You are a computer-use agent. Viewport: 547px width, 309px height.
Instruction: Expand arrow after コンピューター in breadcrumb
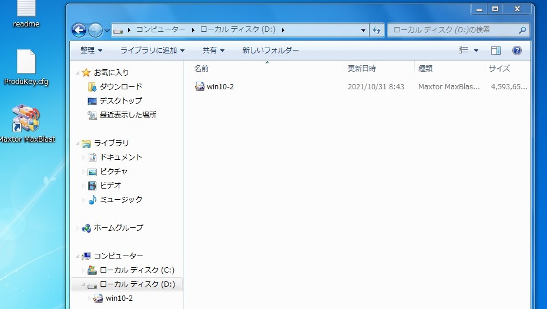click(x=193, y=31)
